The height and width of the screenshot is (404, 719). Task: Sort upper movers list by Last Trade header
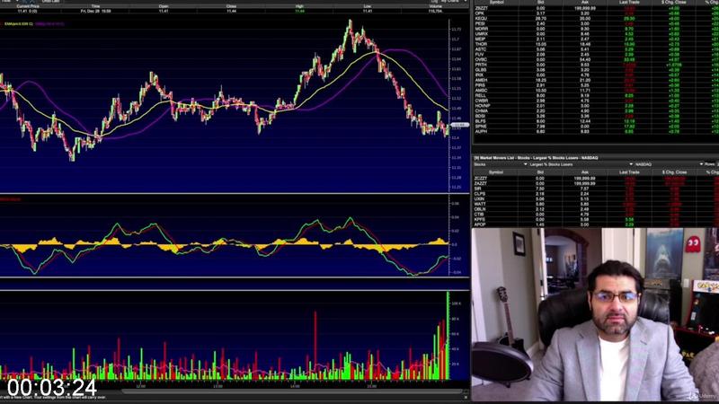coord(629,3)
